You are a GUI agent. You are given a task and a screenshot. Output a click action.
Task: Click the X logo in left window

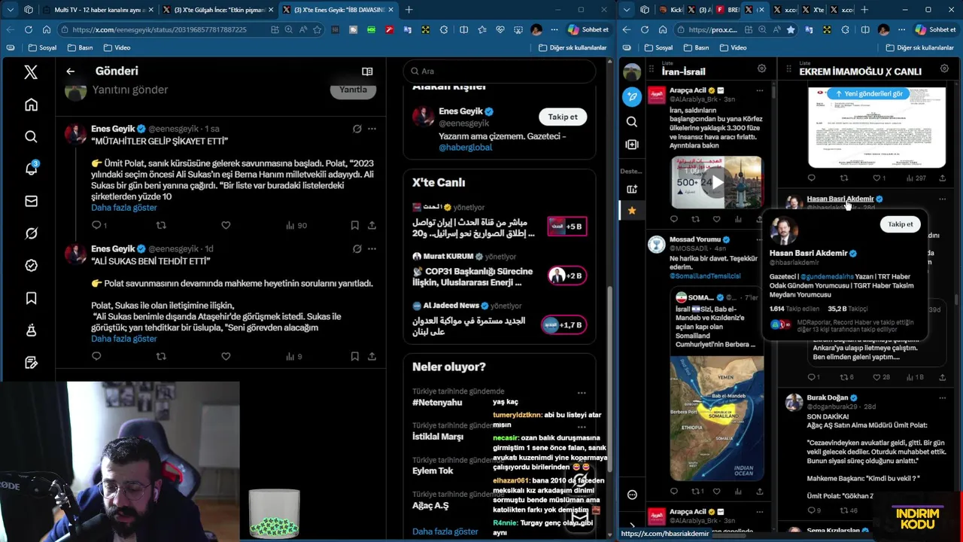coord(31,72)
